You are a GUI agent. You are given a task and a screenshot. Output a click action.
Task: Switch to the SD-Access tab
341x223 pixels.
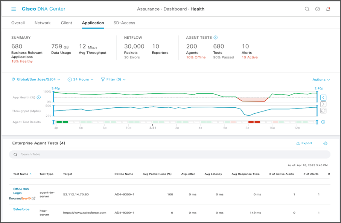[124, 23]
